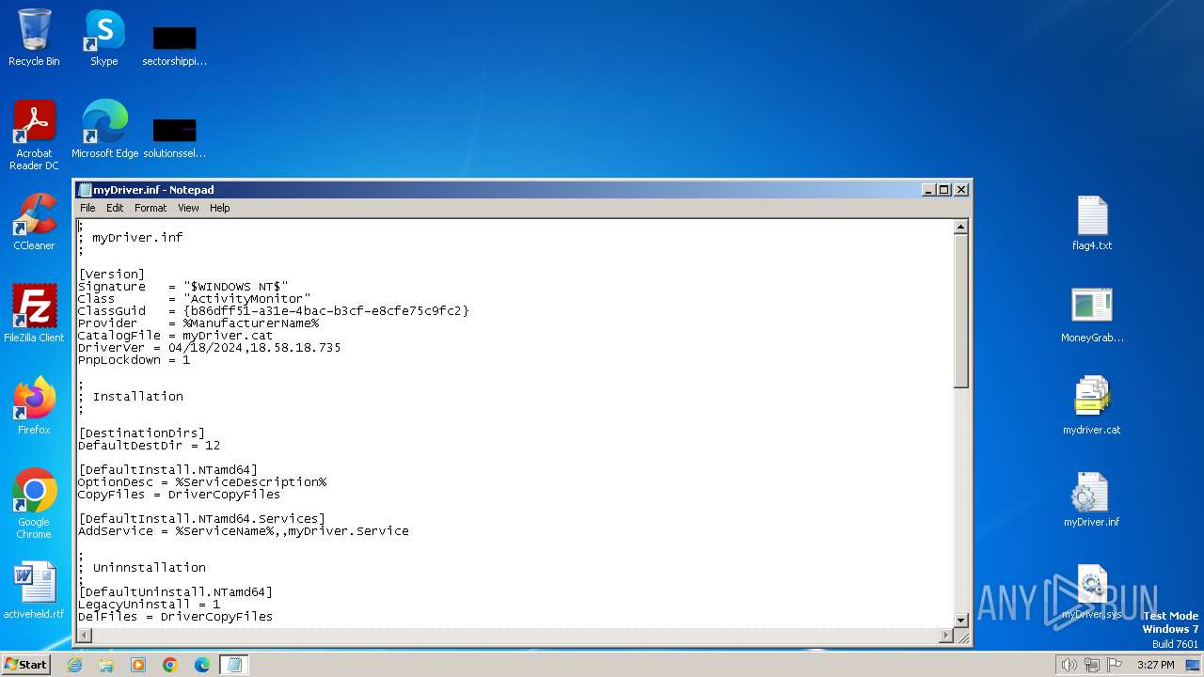This screenshot has height=677, width=1204.
Task: Click the "LegacyUninstall = 1" line
Action: pyautogui.click(x=149, y=605)
